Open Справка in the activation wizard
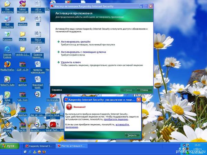The height and width of the screenshot is (155, 207). coord(57,90)
